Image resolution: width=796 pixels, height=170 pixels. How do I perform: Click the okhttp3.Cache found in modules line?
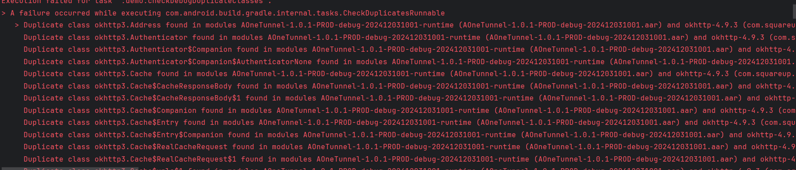pos(410,74)
